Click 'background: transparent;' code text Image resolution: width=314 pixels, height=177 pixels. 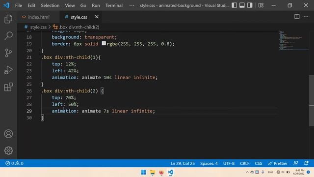click(x=84, y=37)
